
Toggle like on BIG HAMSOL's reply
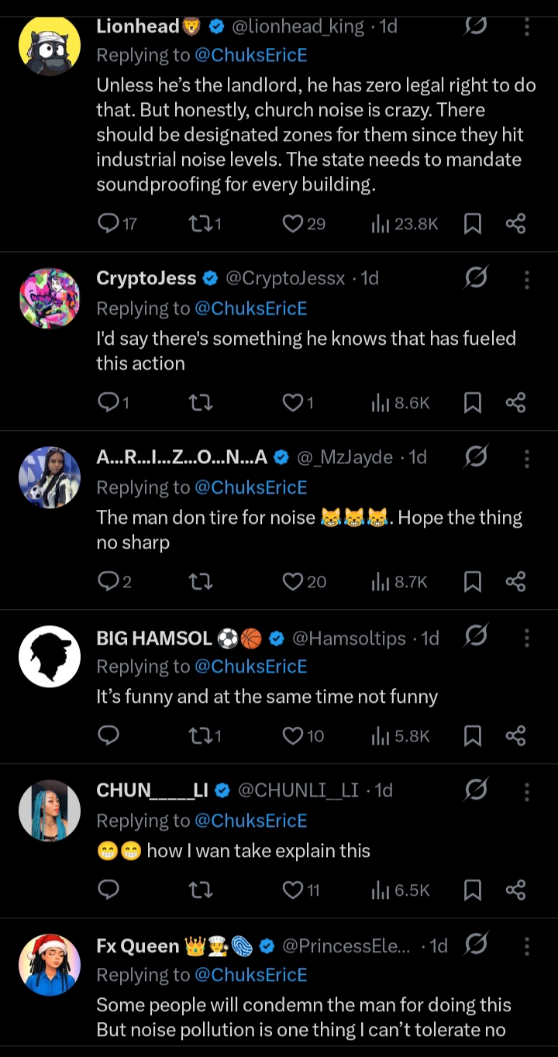(293, 735)
